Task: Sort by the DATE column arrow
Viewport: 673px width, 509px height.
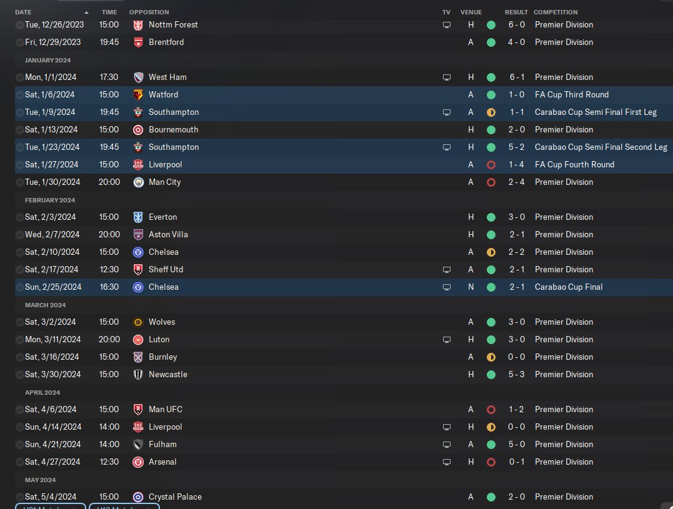Action: click(x=86, y=12)
